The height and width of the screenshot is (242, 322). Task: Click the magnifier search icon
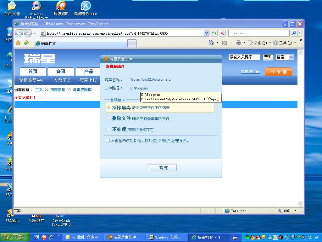click(294, 33)
